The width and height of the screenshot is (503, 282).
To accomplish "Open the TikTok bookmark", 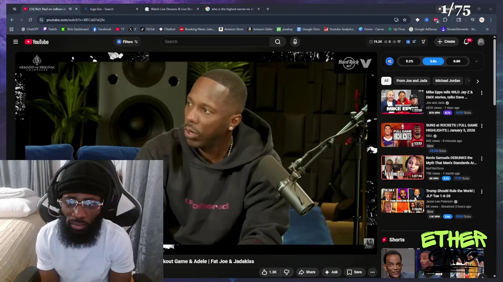I will click(147, 29).
